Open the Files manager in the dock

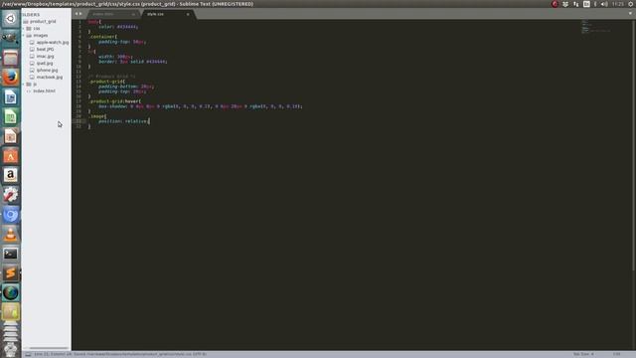click(11, 58)
